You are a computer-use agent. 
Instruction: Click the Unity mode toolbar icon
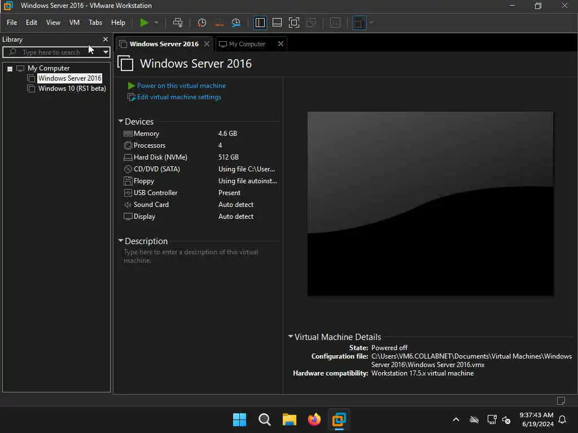pos(311,23)
